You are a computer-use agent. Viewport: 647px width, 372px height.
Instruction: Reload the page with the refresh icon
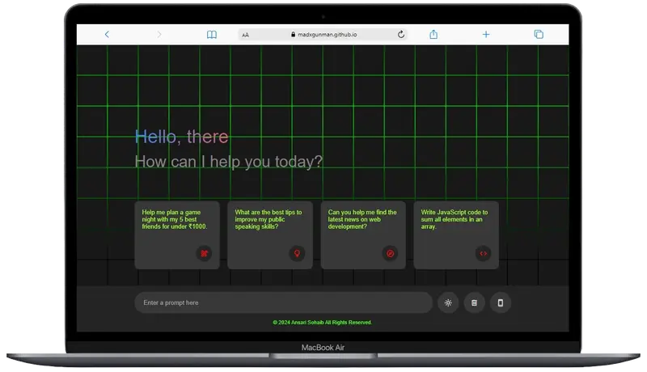400,35
